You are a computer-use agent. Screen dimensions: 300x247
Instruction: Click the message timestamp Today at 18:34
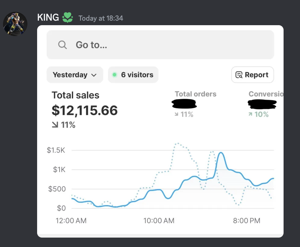pyautogui.click(x=101, y=18)
